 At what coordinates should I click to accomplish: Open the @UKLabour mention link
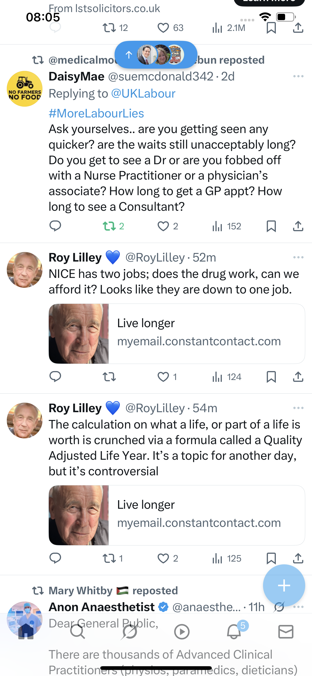(143, 94)
